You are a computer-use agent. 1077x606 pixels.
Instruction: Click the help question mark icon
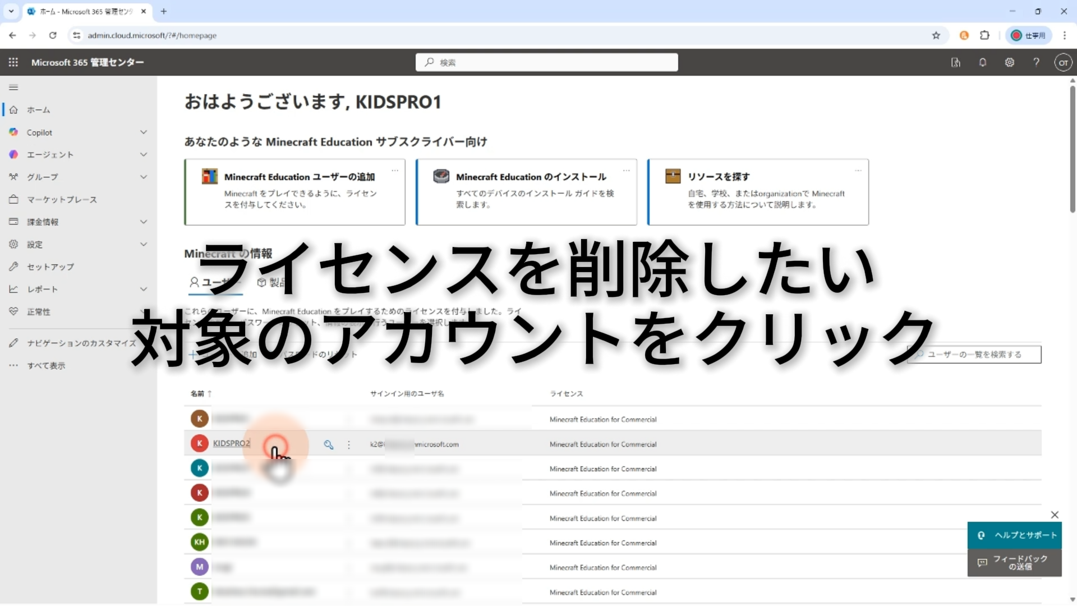click(x=1037, y=62)
